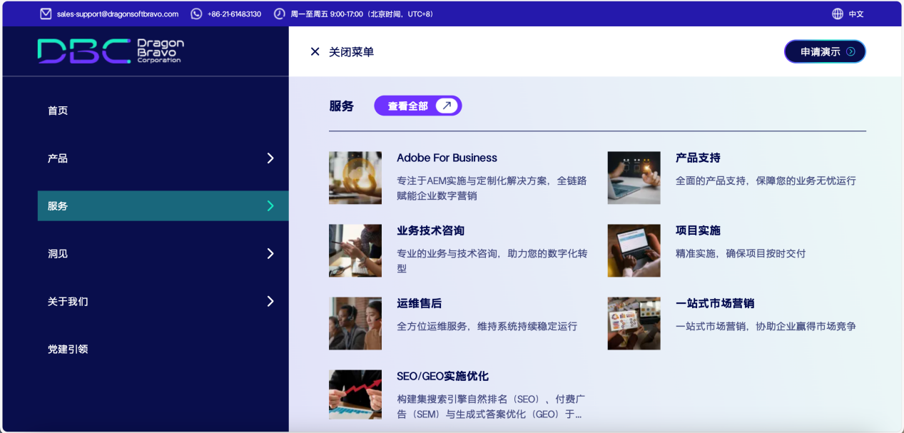
Task: Open the 产品支持 service link
Action: [x=698, y=158]
